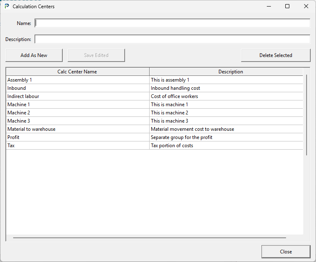The height and width of the screenshot is (262, 316).
Task: Sort by Description column header
Action: pos(226,72)
